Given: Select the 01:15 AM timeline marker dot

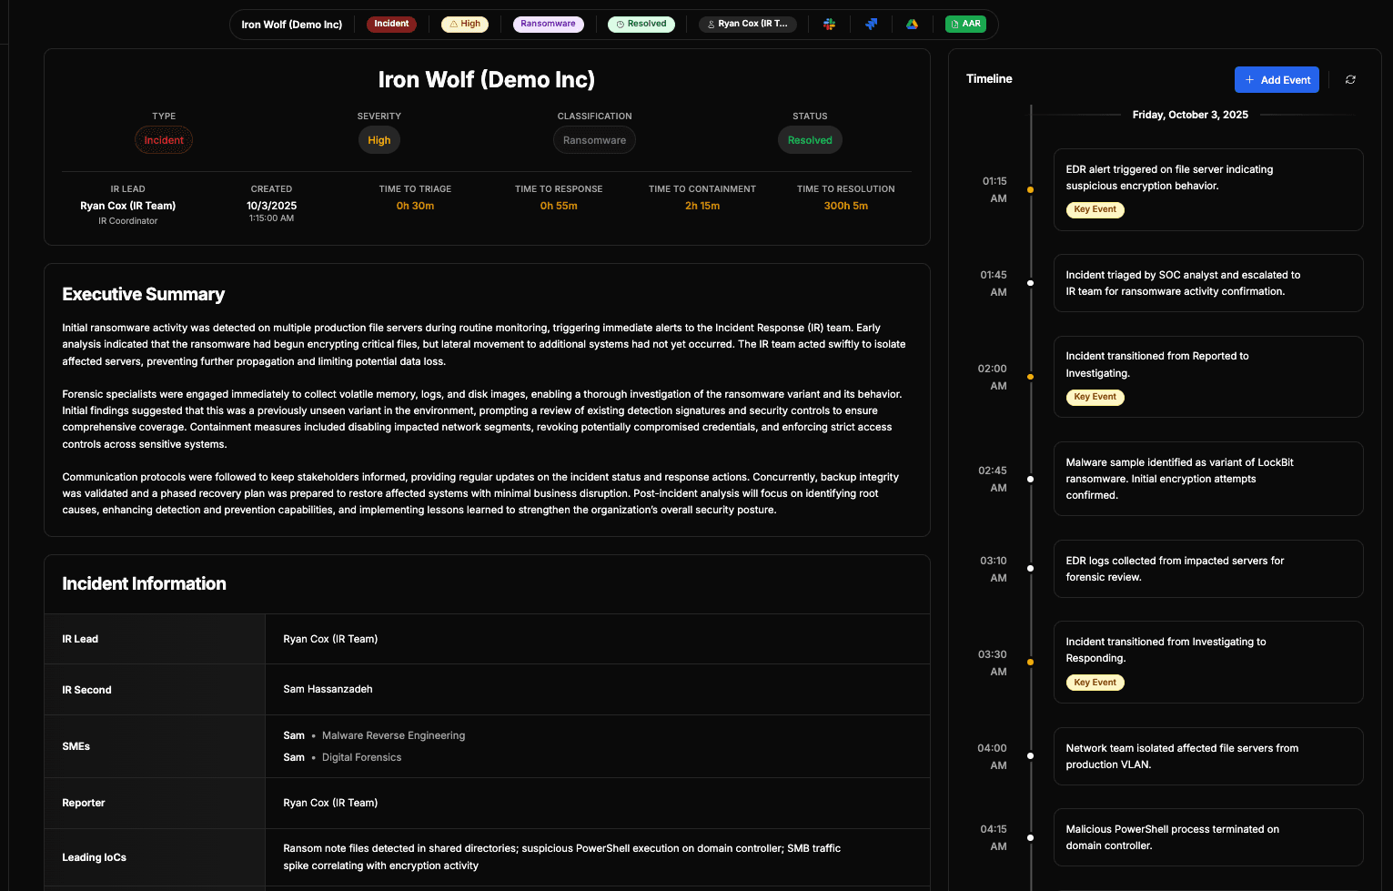Looking at the screenshot, I should click(1030, 190).
